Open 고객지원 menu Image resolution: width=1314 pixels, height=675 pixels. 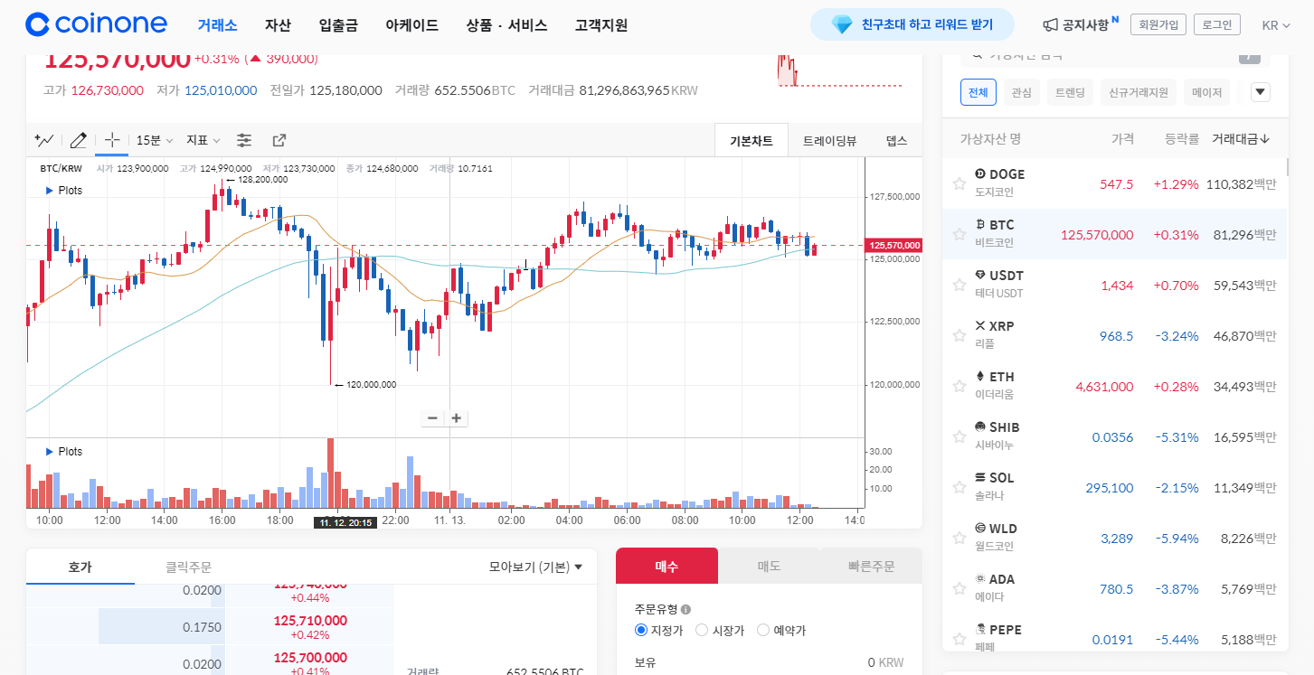(x=601, y=25)
